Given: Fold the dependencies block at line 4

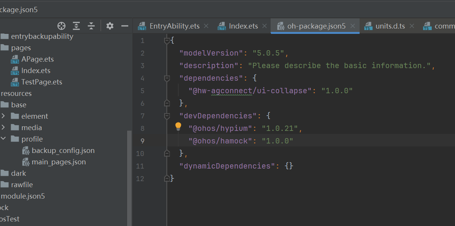Looking at the screenshot, I should (167, 78).
